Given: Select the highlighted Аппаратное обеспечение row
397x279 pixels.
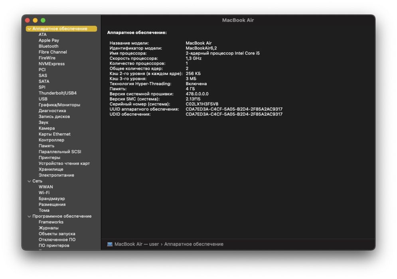Looking at the screenshot, I should pyautogui.click(x=61, y=29).
